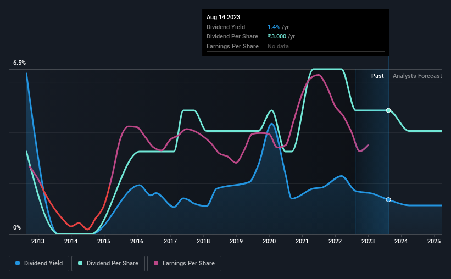The height and width of the screenshot is (279, 451).
Task: Click the 6.5% y-axis label
Action: tap(19, 63)
